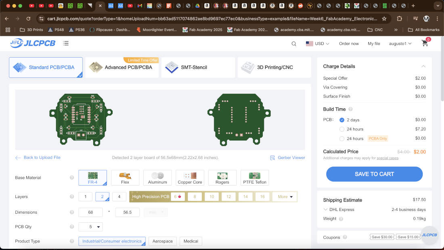Bookmark this page with the star icon
Viewport: 444px width, 250px height.
click(x=384, y=19)
